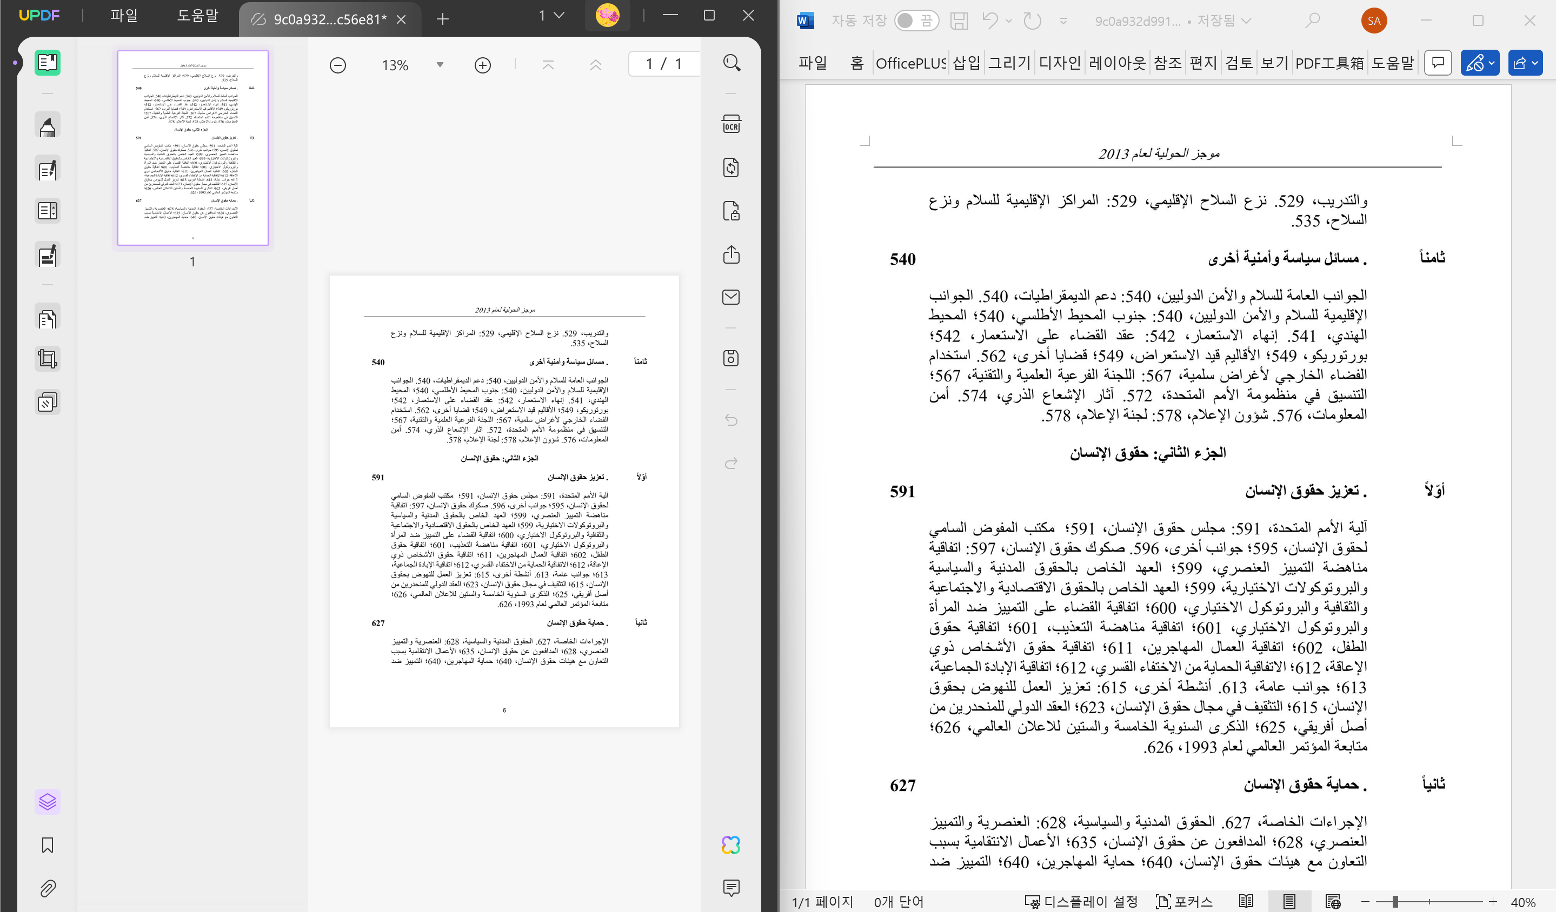The image size is (1556, 912).
Task: Open the attachments paperclip panel
Action: (x=48, y=889)
